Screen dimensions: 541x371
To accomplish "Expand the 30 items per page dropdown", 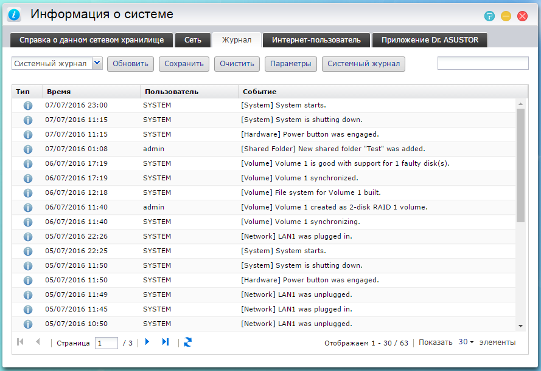I will 466,342.
